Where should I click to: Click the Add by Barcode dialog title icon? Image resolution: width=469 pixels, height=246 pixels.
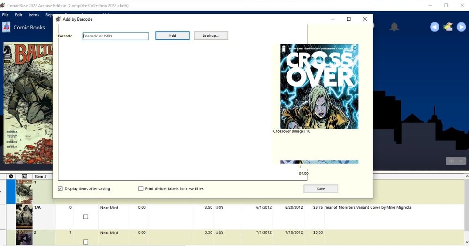[x=58, y=19]
